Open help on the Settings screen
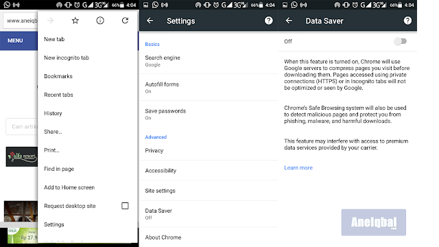This screenshot has width=439, height=247. tap(268, 21)
